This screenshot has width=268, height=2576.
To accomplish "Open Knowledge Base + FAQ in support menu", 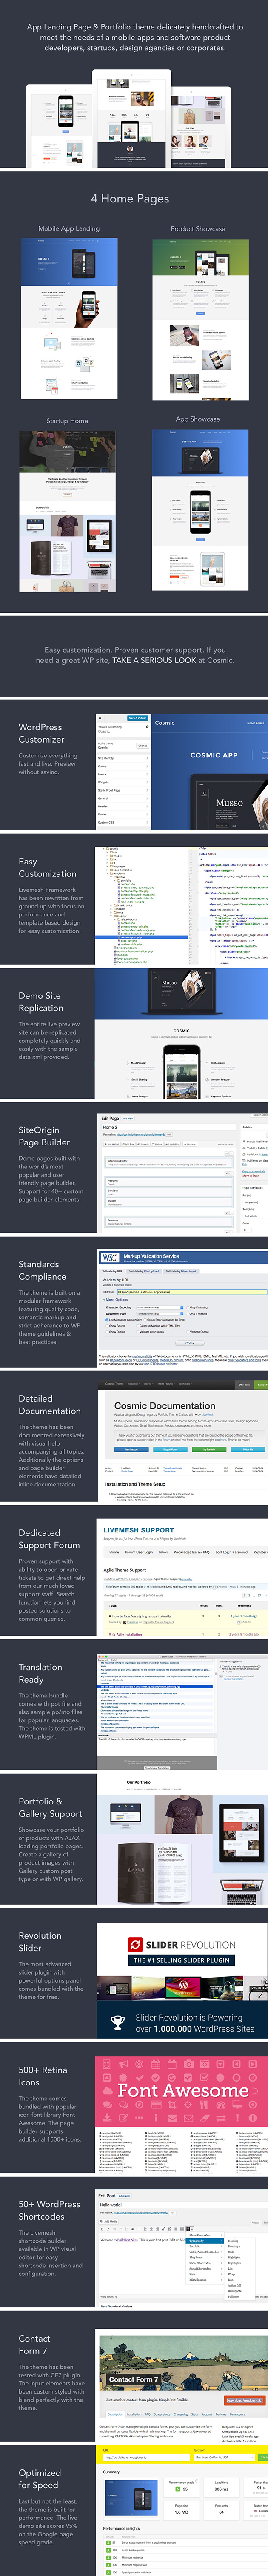I will [191, 1552].
